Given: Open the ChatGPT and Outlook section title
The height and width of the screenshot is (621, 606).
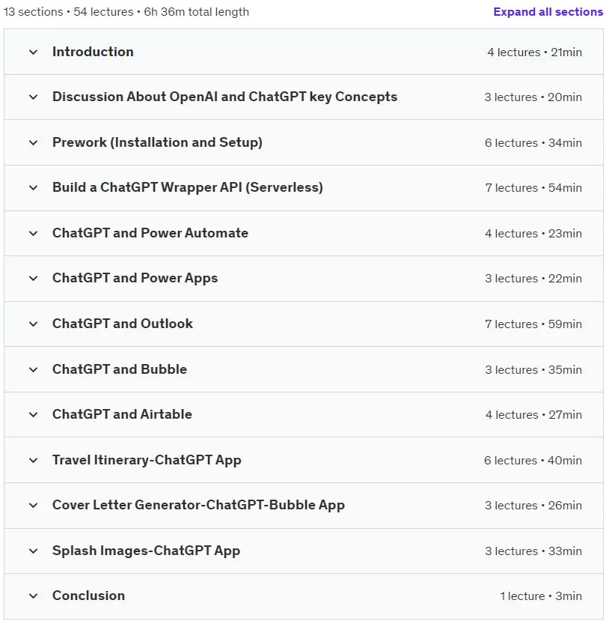Looking at the screenshot, I should (123, 324).
